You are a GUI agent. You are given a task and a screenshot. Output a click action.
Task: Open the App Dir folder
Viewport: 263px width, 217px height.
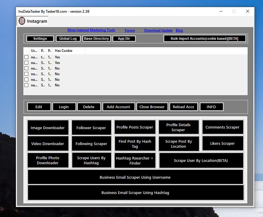click(x=124, y=39)
